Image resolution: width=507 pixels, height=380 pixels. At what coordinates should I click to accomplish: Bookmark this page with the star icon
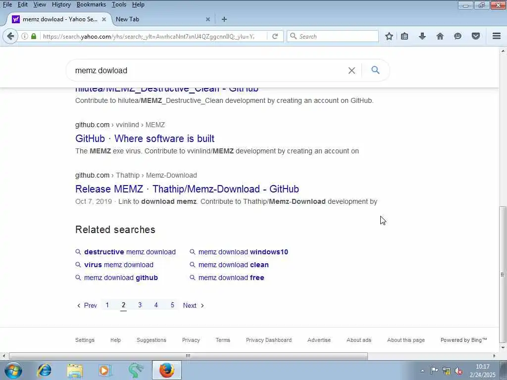(x=389, y=36)
